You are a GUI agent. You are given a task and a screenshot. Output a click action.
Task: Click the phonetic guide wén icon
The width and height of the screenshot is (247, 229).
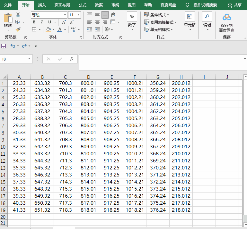point(74,29)
